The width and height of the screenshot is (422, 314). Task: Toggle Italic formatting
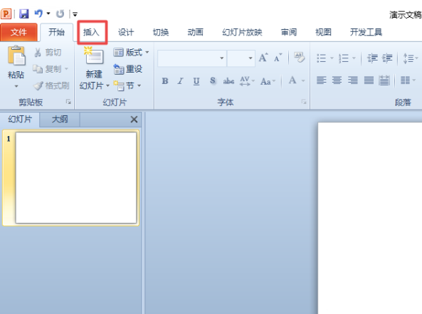(180, 80)
